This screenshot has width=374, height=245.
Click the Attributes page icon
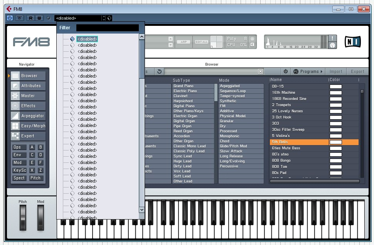coord(15,86)
